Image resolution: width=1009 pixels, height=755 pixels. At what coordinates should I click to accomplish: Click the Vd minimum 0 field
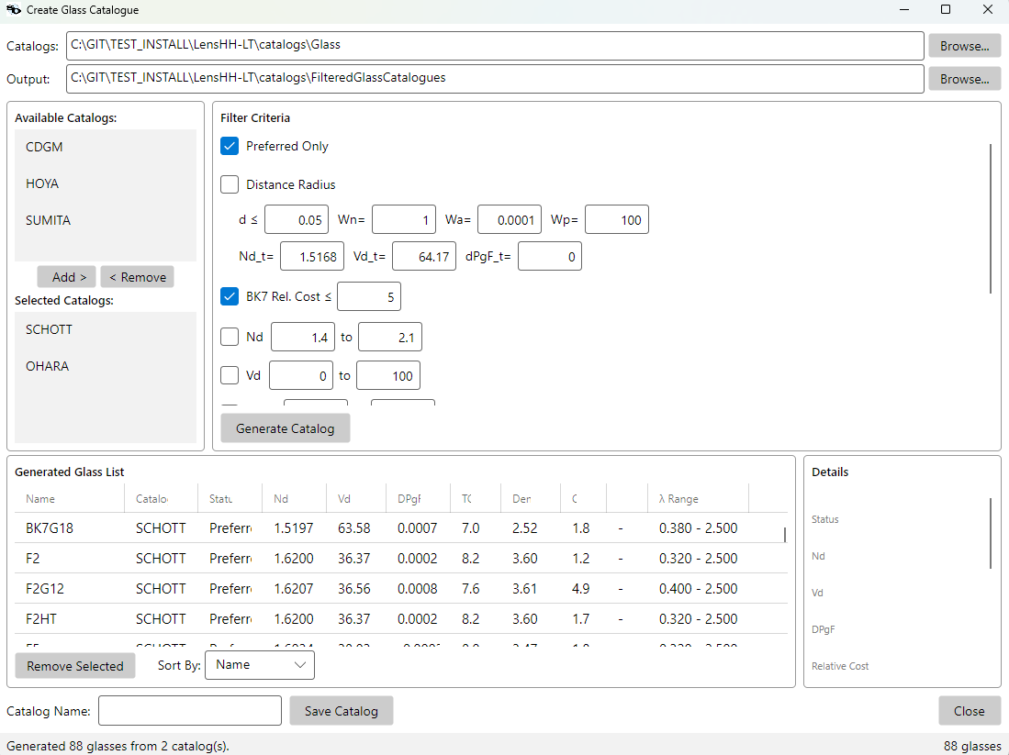(300, 375)
